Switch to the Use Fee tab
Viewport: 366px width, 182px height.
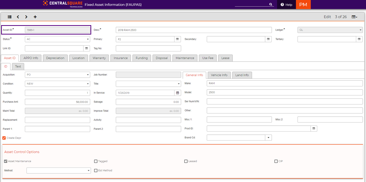pos(208,58)
